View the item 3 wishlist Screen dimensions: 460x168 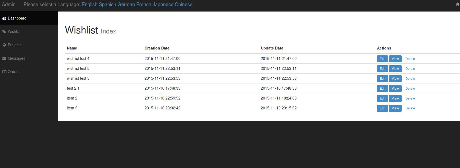pyautogui.click(x=395, y=108)
